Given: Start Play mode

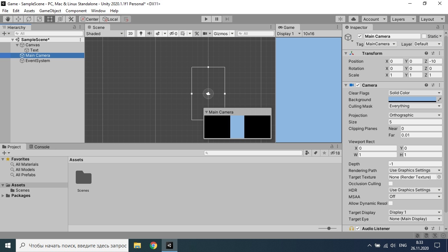Looking at the screenshot, I should point(206,19).
